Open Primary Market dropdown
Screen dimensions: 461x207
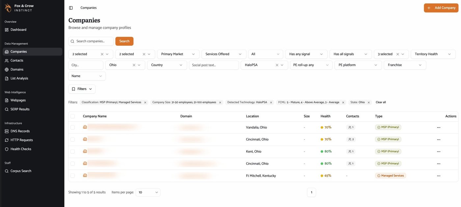[178, 54]
